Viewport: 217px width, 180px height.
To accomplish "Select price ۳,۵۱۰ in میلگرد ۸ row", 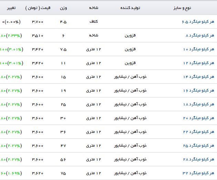I will tap(37, 35).
